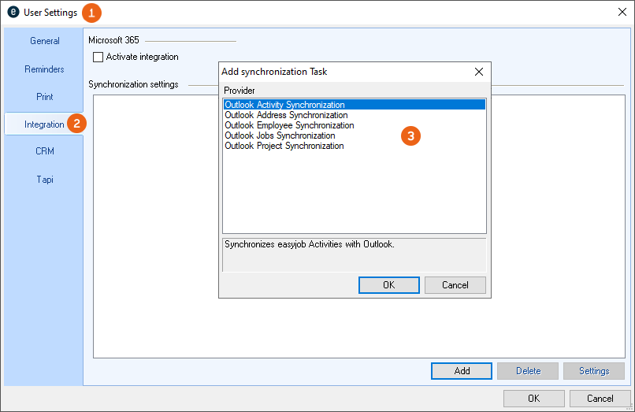635x412 pixels.
Task: Close the Add synchronization Task dialog
Action: [479, 72]
